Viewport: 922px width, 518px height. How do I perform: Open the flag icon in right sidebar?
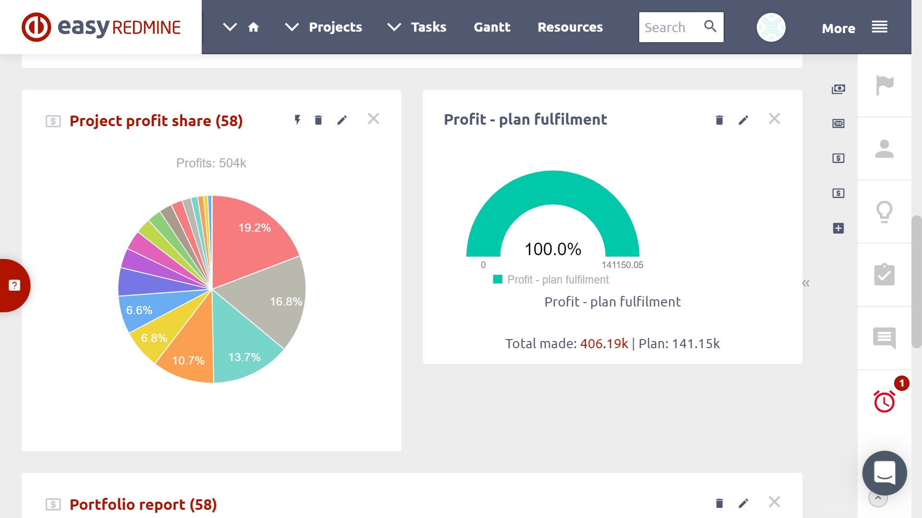tap(884, 86)
